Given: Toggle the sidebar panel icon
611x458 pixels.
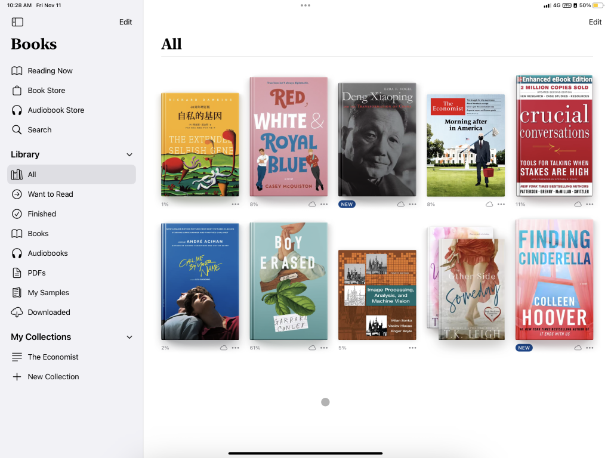Looking at the screenshot, I should coord(17,22).
